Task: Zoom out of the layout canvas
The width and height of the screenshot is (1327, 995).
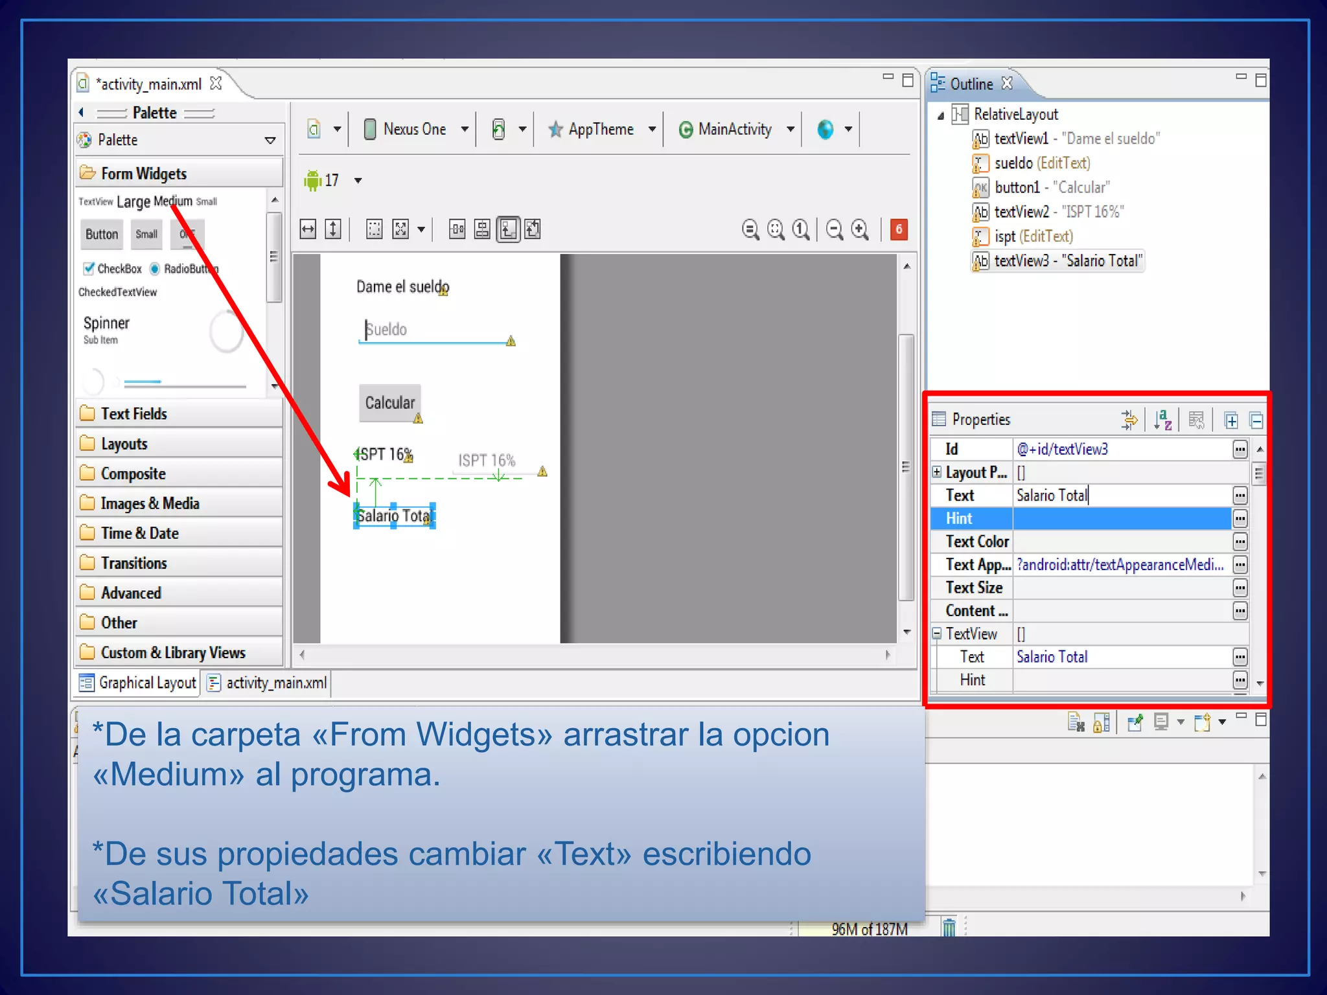Action: point(835,229)
